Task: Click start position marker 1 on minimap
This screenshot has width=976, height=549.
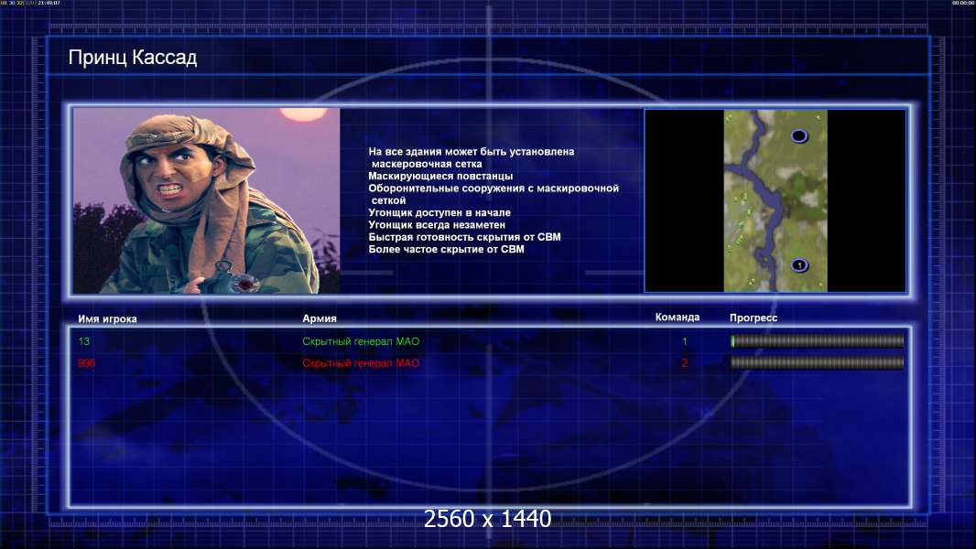Action: [x=799, y=265]
